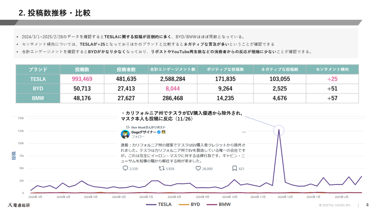Image resolution: width=375 pixels, height=210 pixels.
Task: Click the BMW row label in table
Action: click(x=38, y=98)
